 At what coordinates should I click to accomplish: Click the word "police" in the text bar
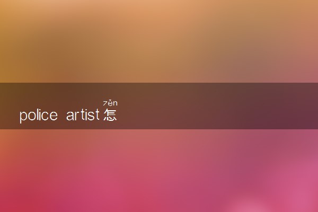(x=38, y=115)
